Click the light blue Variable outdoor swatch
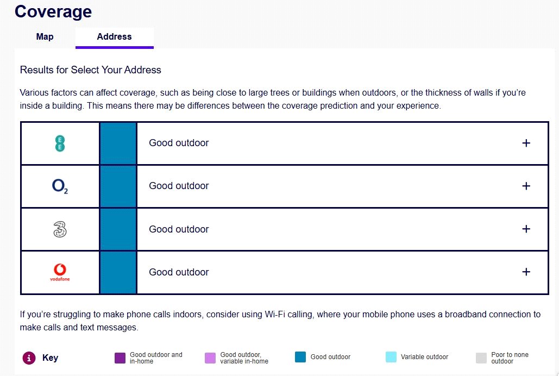The height and width of the screenshot is (376, 559). click(x=391, y=357)
